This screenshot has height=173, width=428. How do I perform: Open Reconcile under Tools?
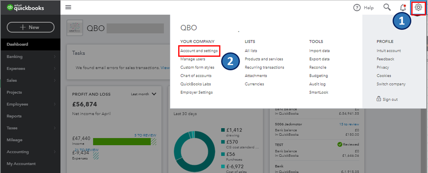click(x=318, y=67)
